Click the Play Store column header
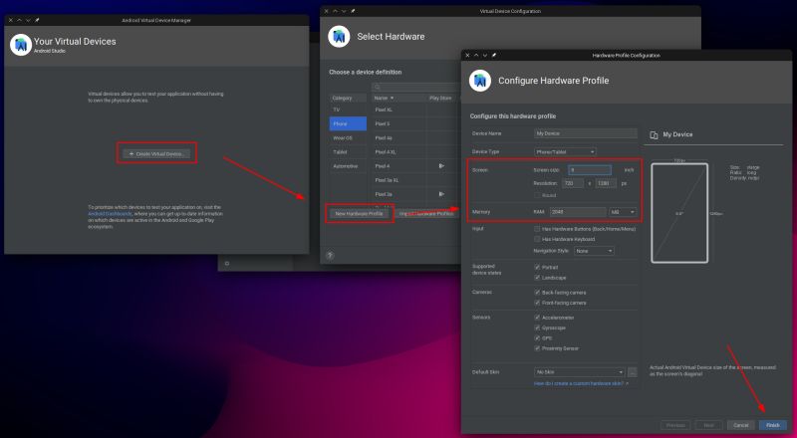 click(x=441, y=98)
